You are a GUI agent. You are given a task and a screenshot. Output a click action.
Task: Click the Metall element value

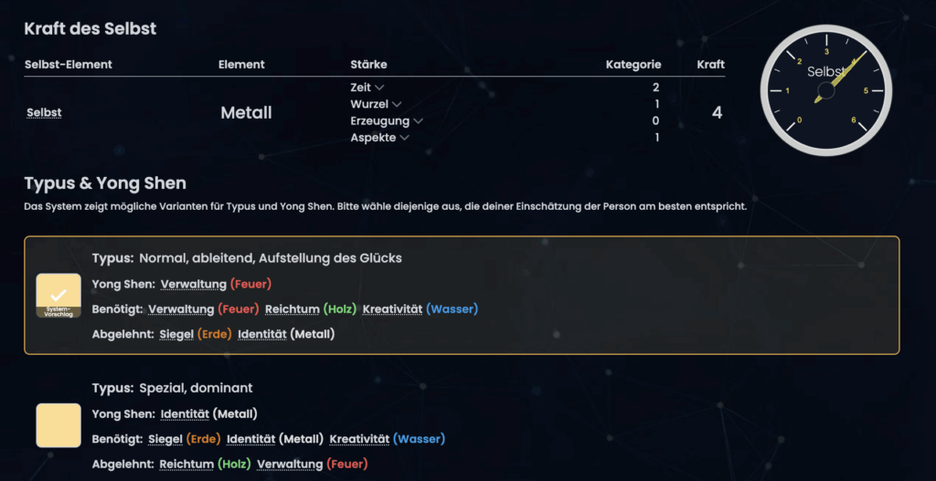(x=246, y=112)
